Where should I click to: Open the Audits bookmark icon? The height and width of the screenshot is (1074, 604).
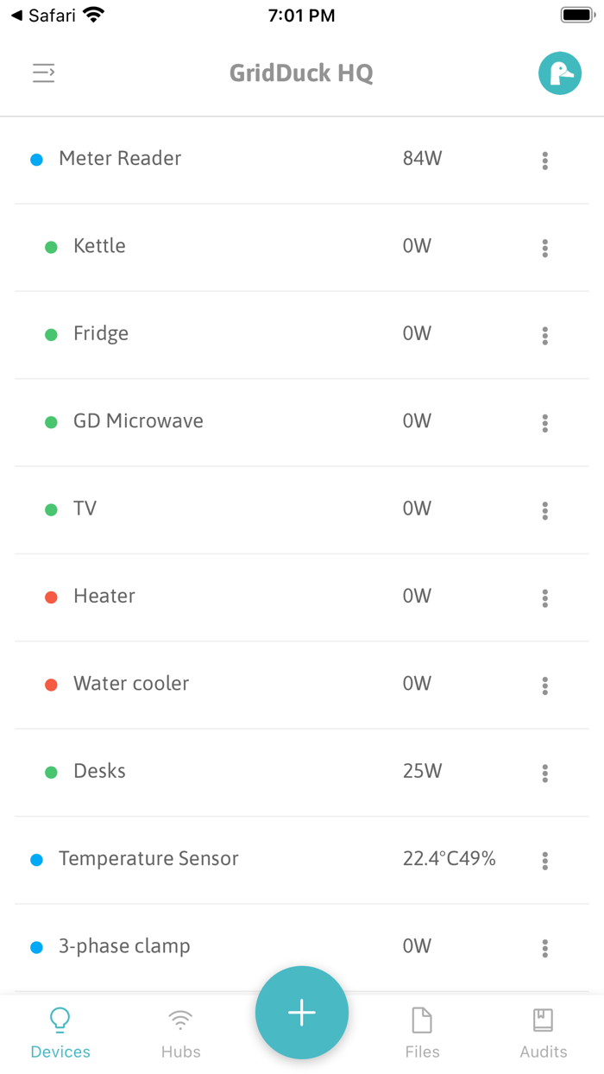tap(544, 1020)
